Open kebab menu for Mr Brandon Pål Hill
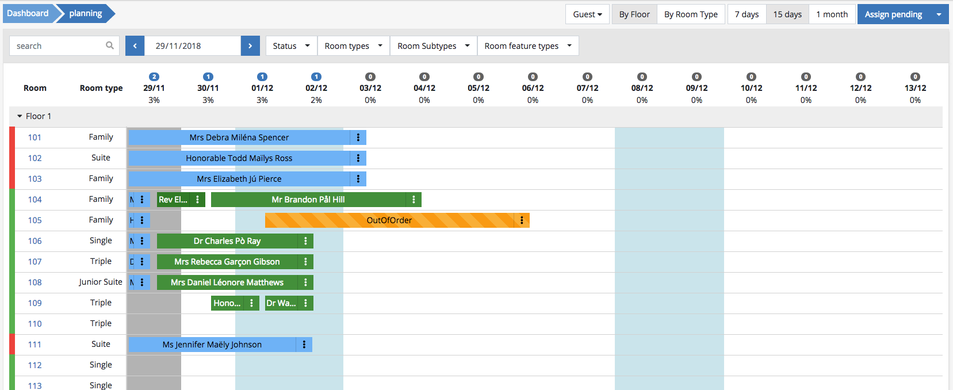This screenshot has width=953, height=390. tap(414, 200)
